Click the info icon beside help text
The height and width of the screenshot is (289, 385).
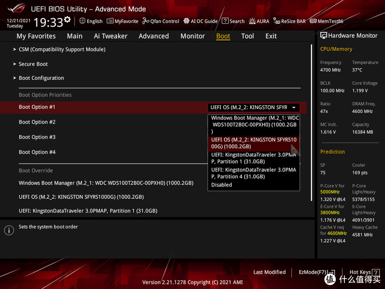(x=9, y=230)
